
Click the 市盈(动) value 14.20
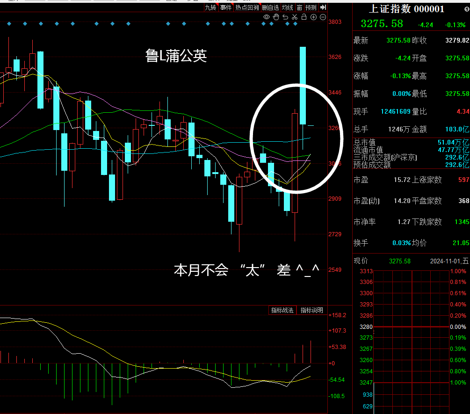point(402,201)
